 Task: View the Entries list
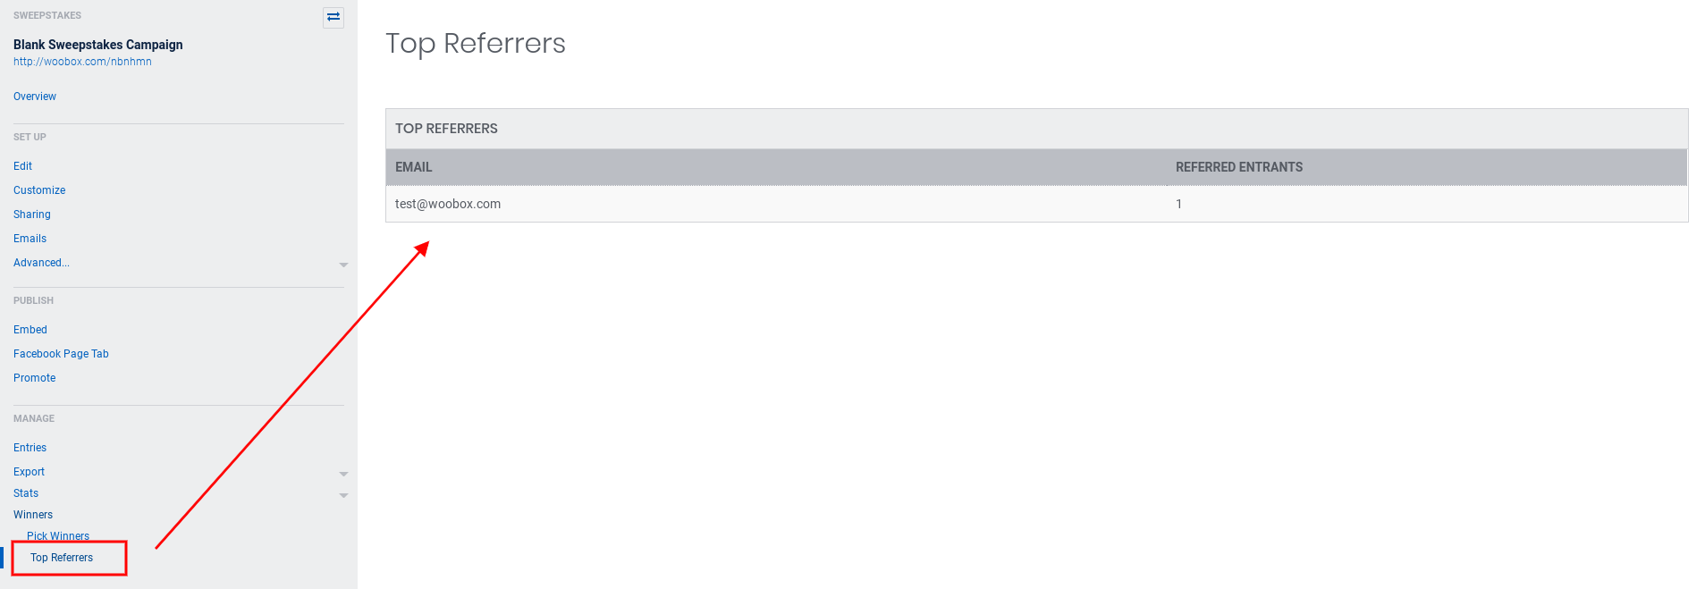click(x=30, y=448)
